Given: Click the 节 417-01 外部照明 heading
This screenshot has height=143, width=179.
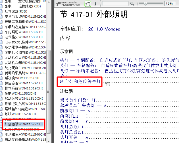Looking at the screenshot, I should pyautogui.click(x=93, y=14).
